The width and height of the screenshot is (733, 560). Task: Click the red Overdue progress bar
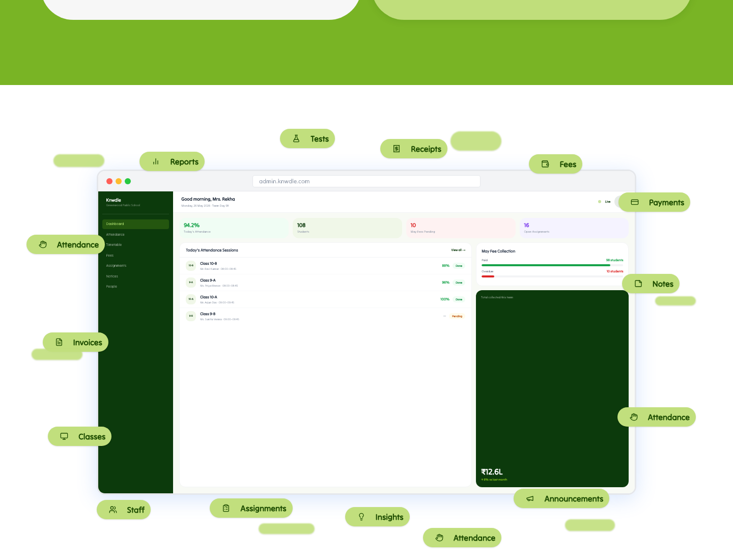point(488,276)
